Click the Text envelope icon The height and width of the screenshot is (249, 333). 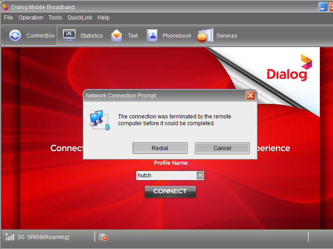116,35
